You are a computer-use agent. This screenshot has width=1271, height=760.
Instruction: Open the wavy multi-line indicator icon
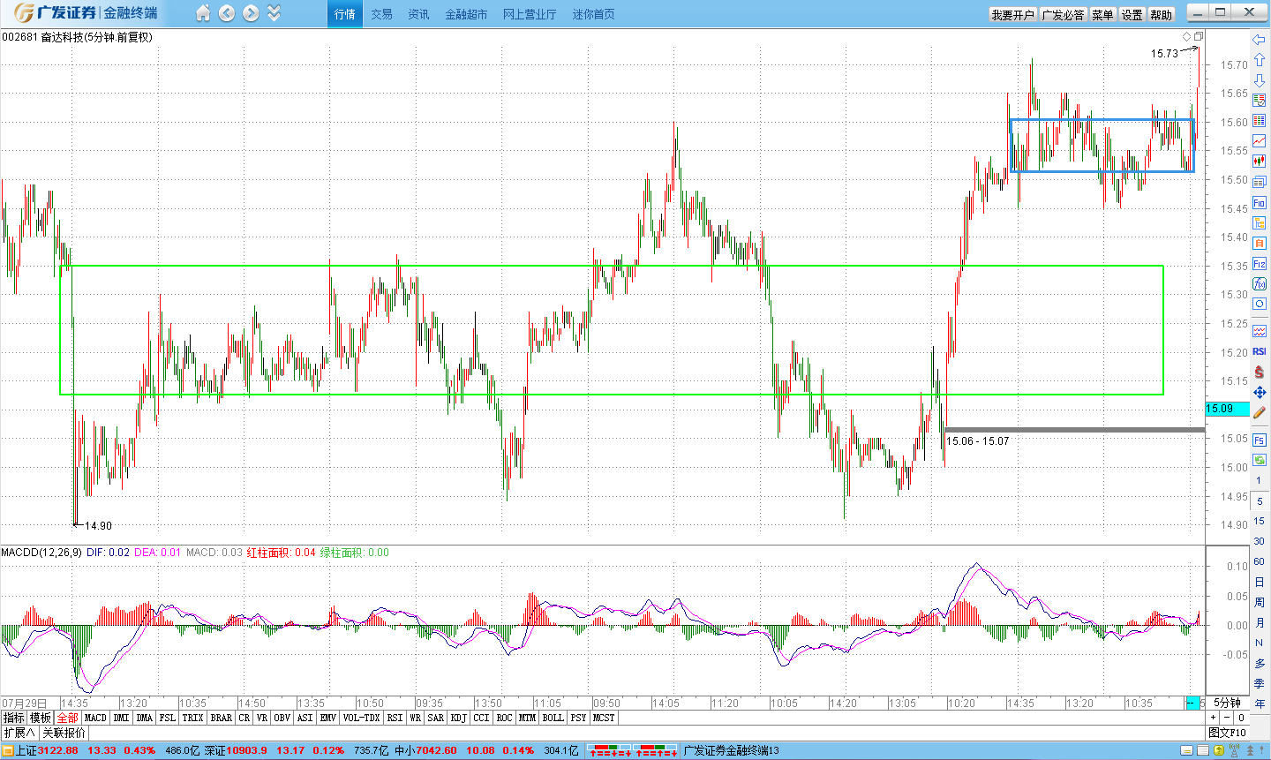pos(1260,331)
